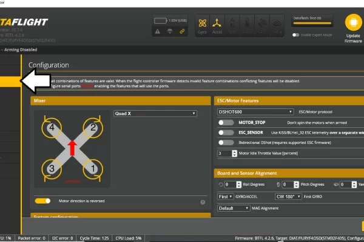Open the Default MAG Alignment dropdown
The image size is (364, 242).
(x=234, y=208)
